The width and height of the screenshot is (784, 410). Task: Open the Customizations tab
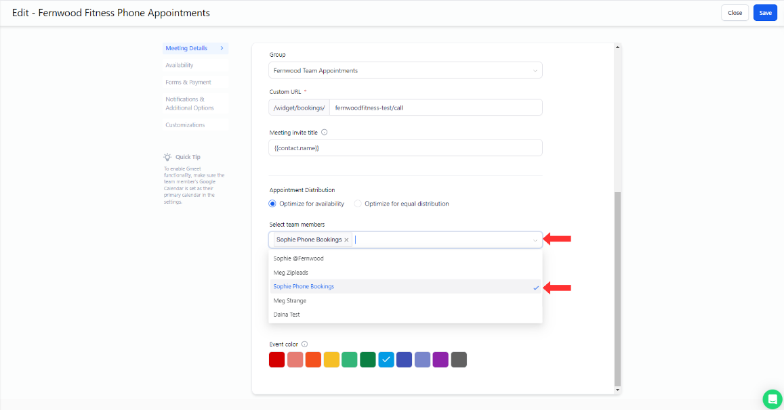pyautogui.click(x=196, y=125)
